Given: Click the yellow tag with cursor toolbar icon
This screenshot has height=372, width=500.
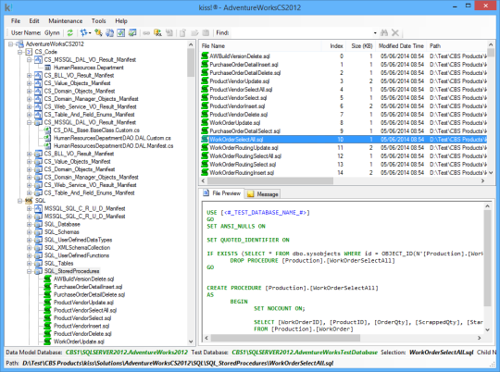Looking at the screenshot, I should 98,32.
